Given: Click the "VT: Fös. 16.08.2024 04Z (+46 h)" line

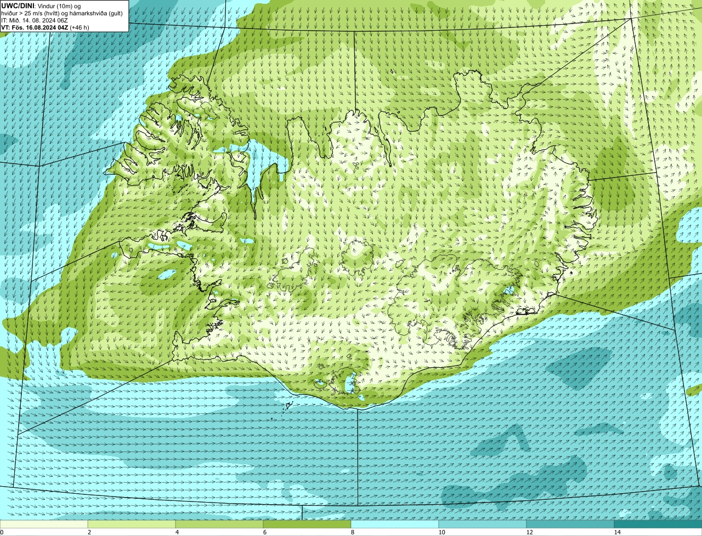Looking at the screenshot, I should pos(45,27).
